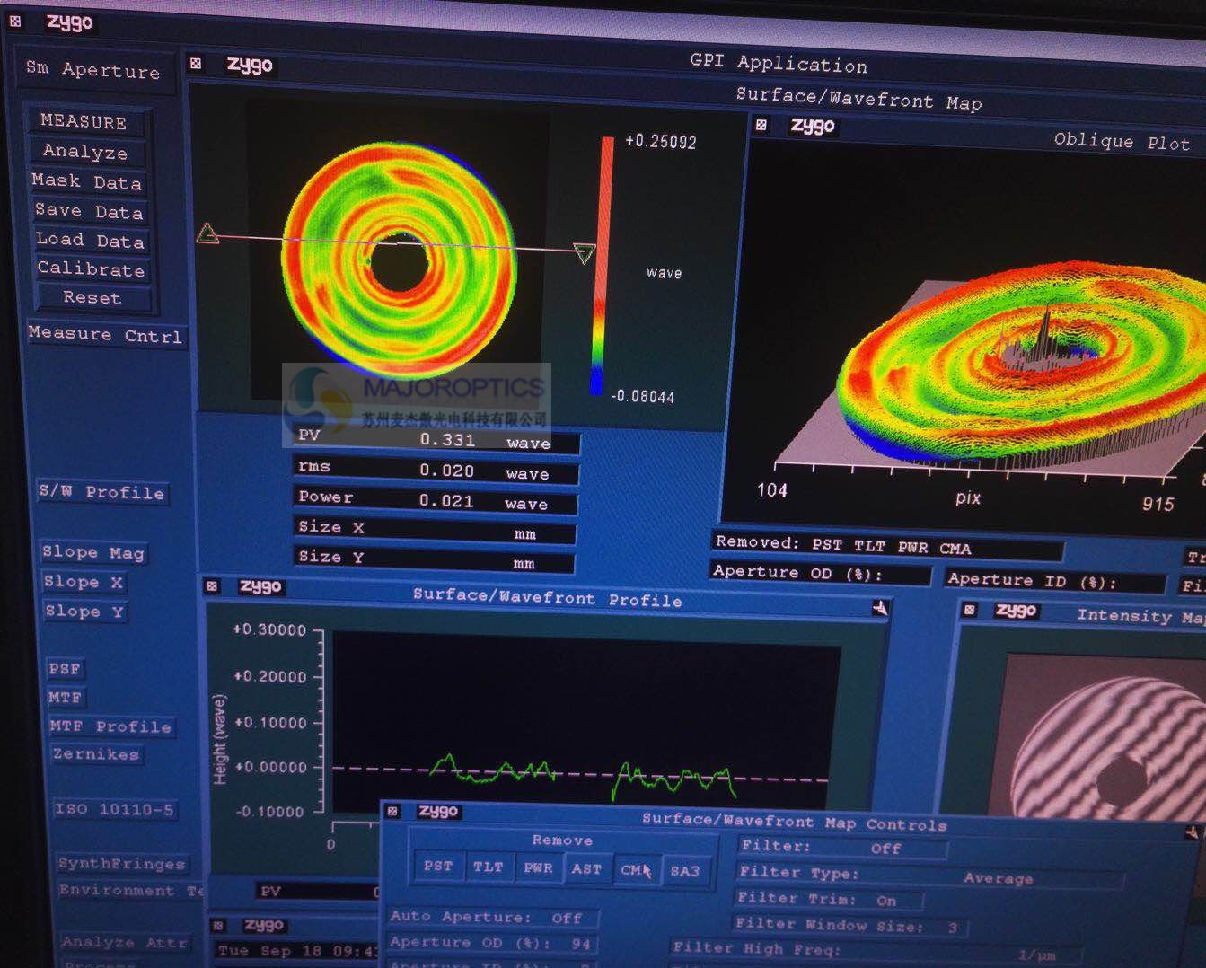The width and height of the screenshot is (1206, 968).
Task: Click the Size X field
Action: tap(435, 530)
